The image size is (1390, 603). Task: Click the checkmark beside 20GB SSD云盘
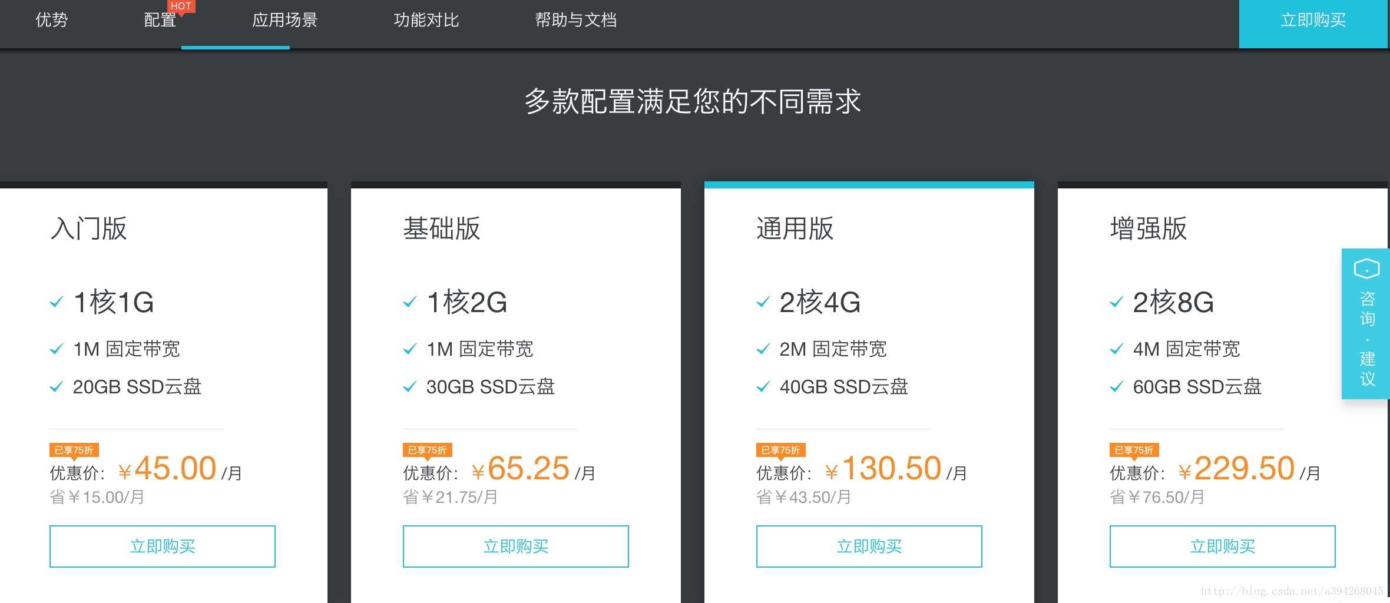(56, 387)
